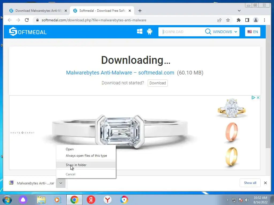This screenshot has width=274, height=205.
Task: Click the padlock site info icon
Action: (37, 20)
